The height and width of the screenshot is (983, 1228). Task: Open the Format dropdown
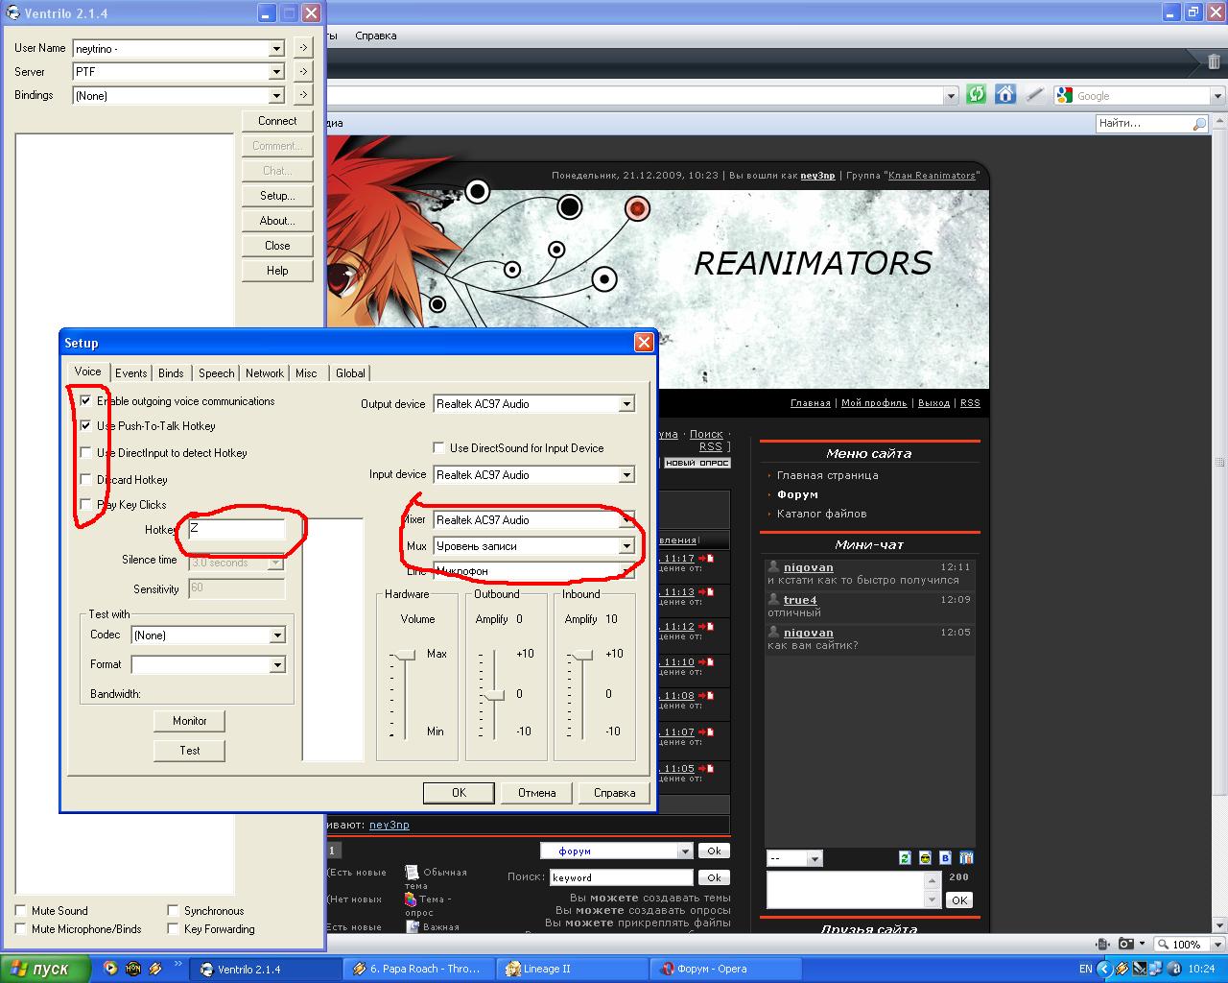coord(276,665)
